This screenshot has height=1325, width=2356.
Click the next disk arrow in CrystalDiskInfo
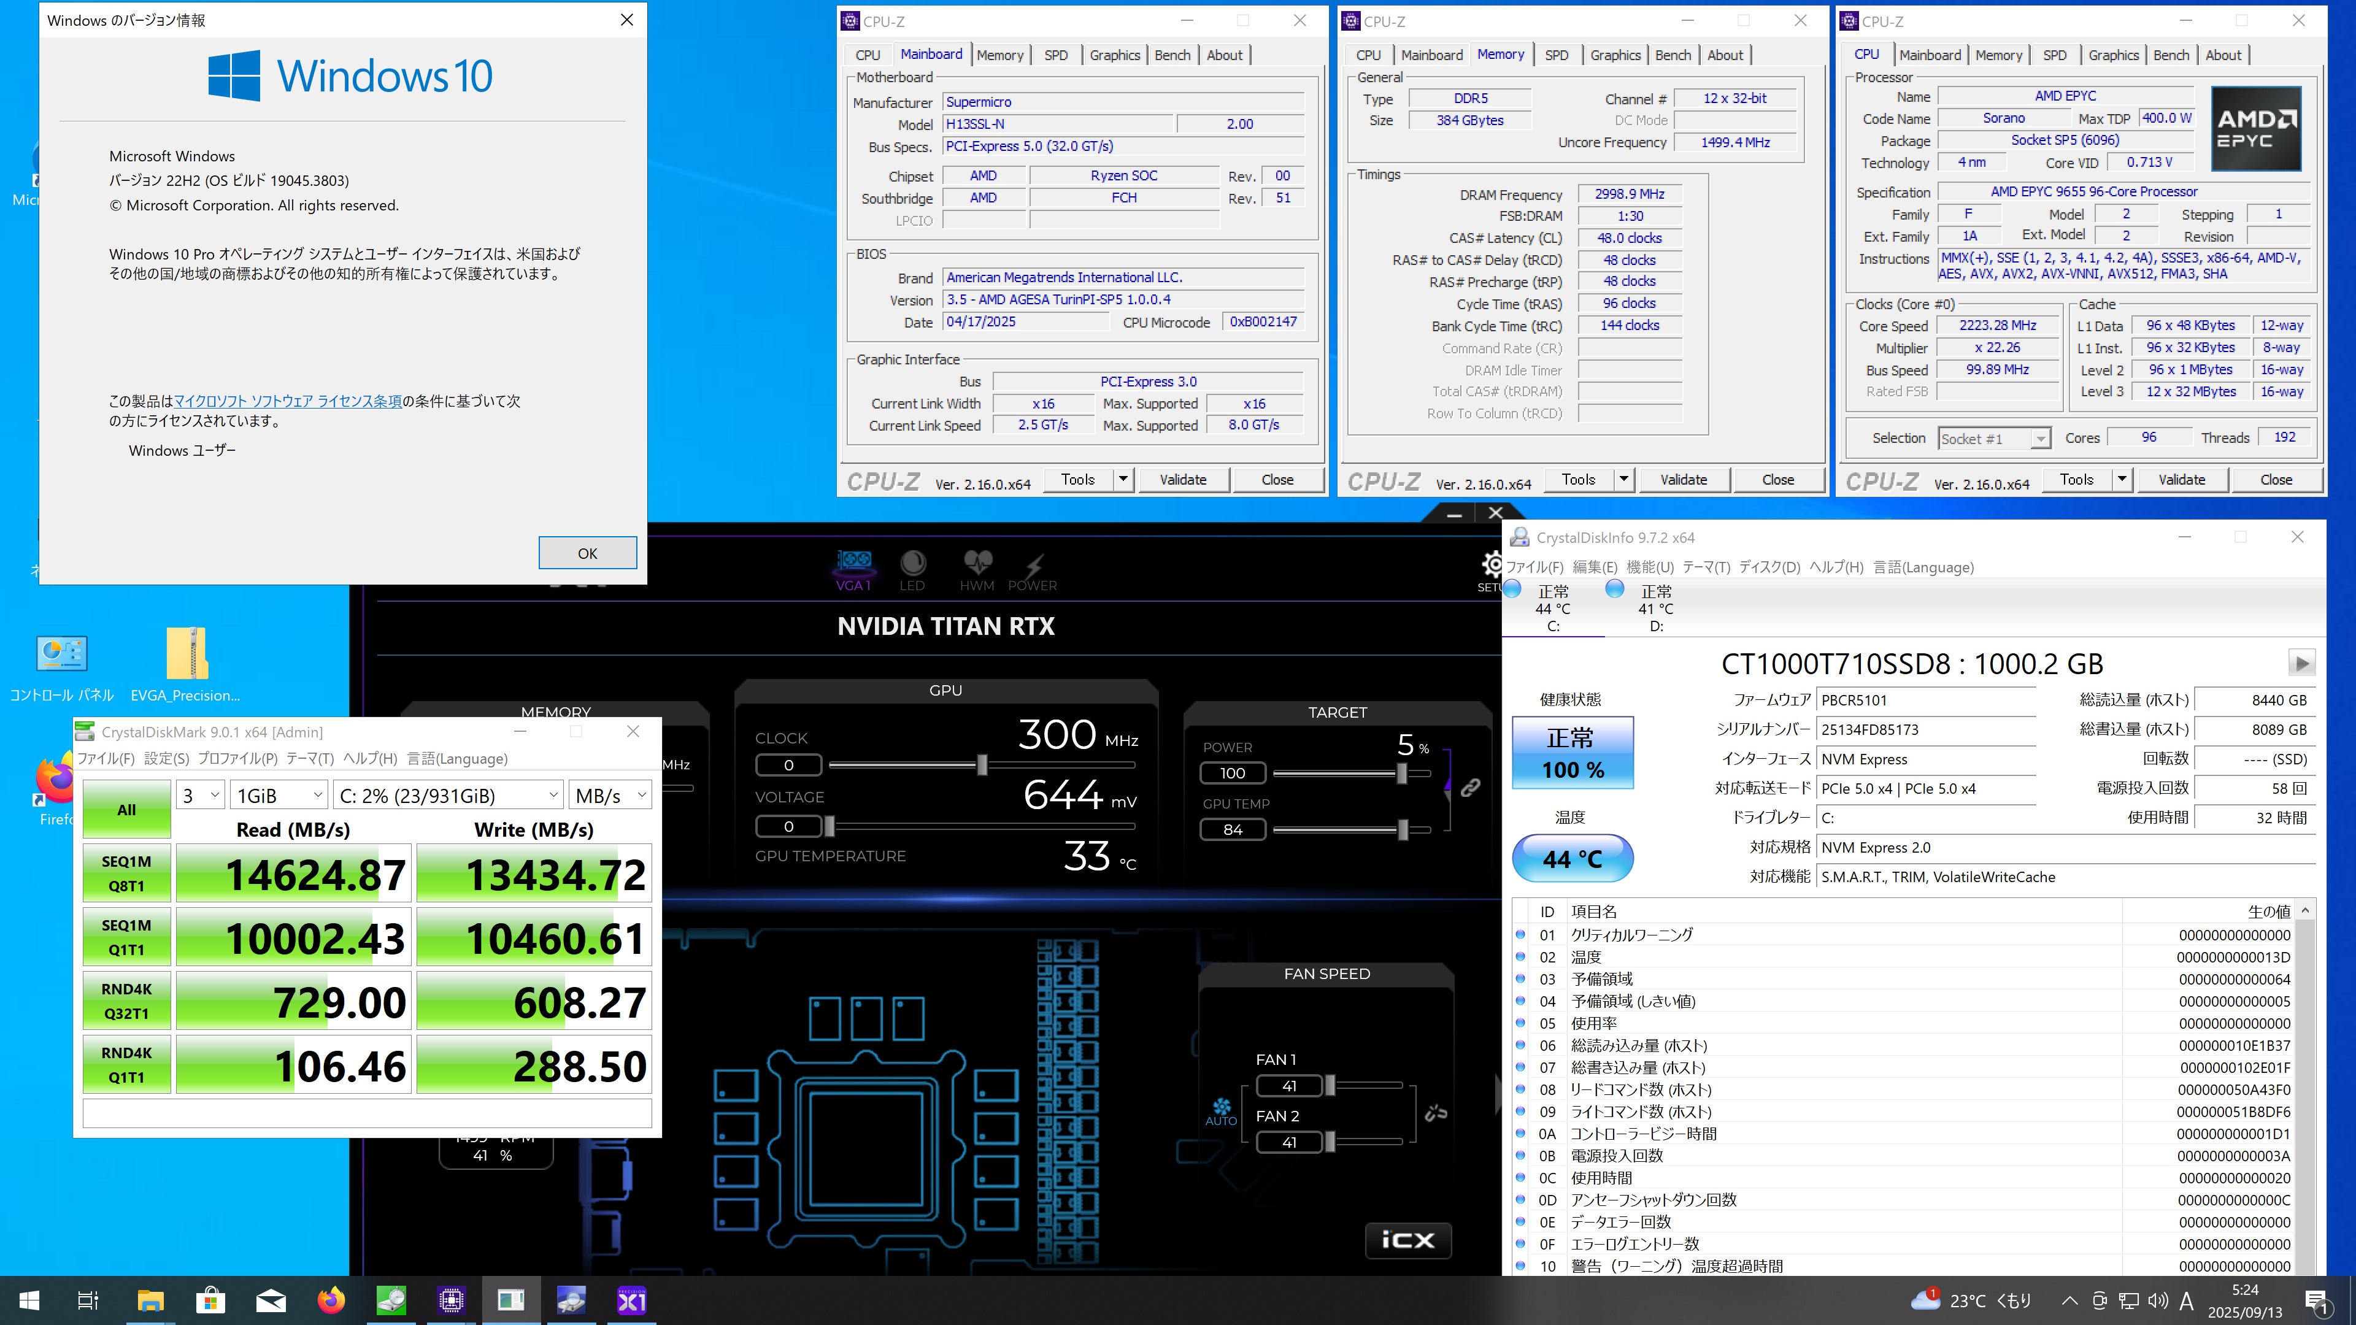[x=2301, y=663]
